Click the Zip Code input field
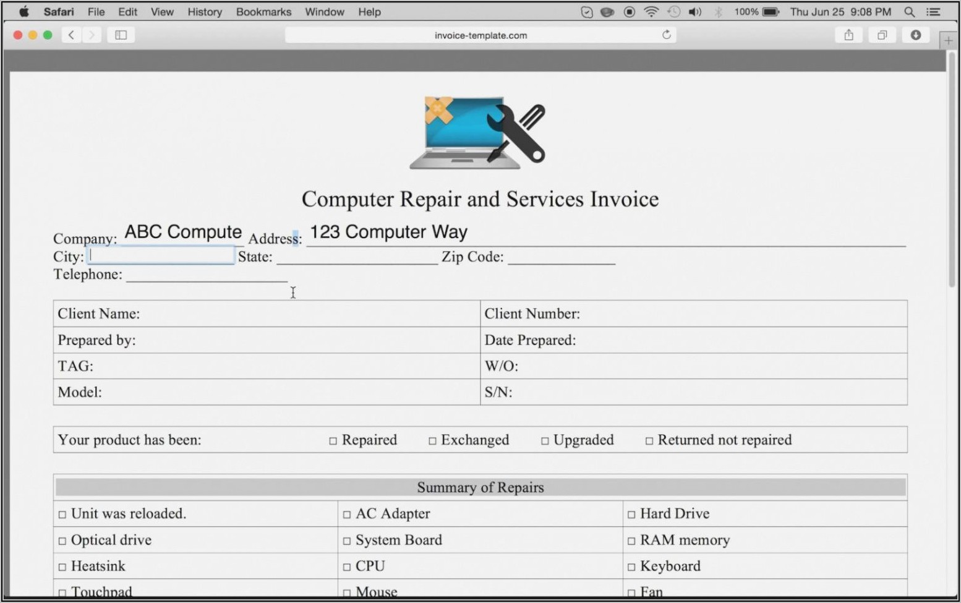 tap(561, 257)
